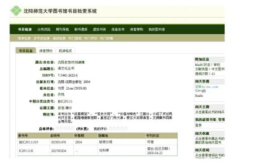This screenshot has height=165, width=253.
Task: Click the ISBN value 7-5441-2622-6
Action: click(68, 75)
